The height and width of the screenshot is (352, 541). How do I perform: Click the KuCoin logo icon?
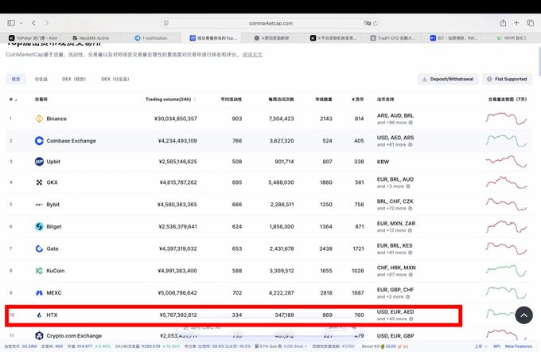(x=39, y=271)
